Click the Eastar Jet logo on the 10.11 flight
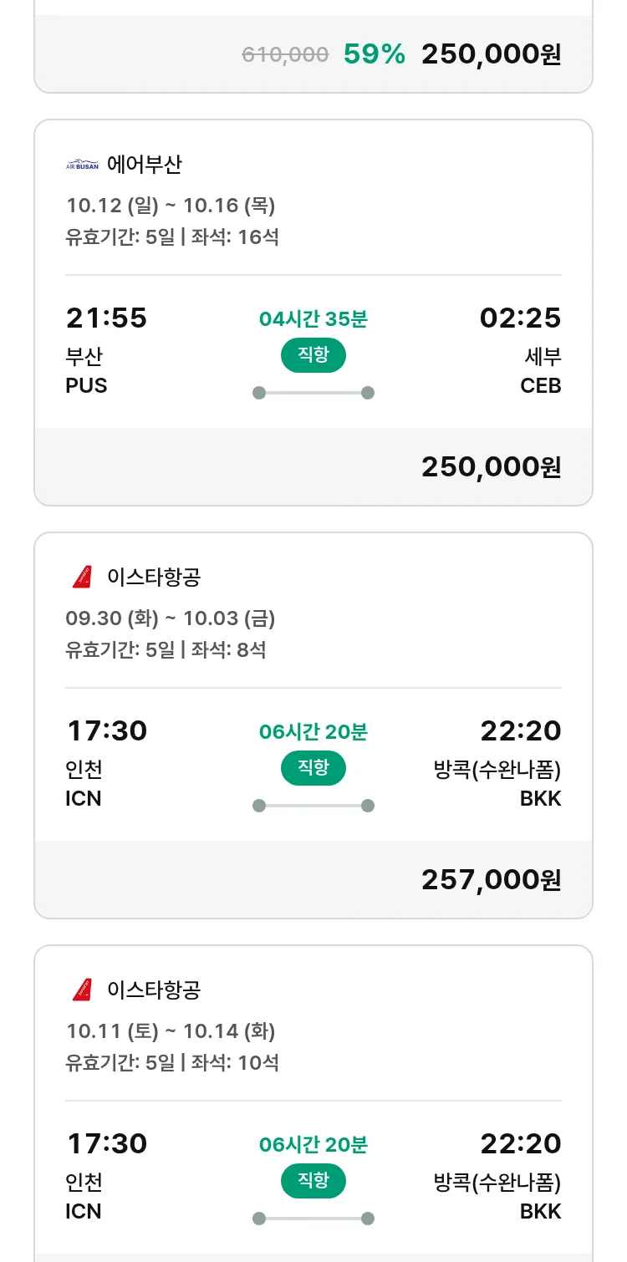627x1262 pixels. point(82,990)
